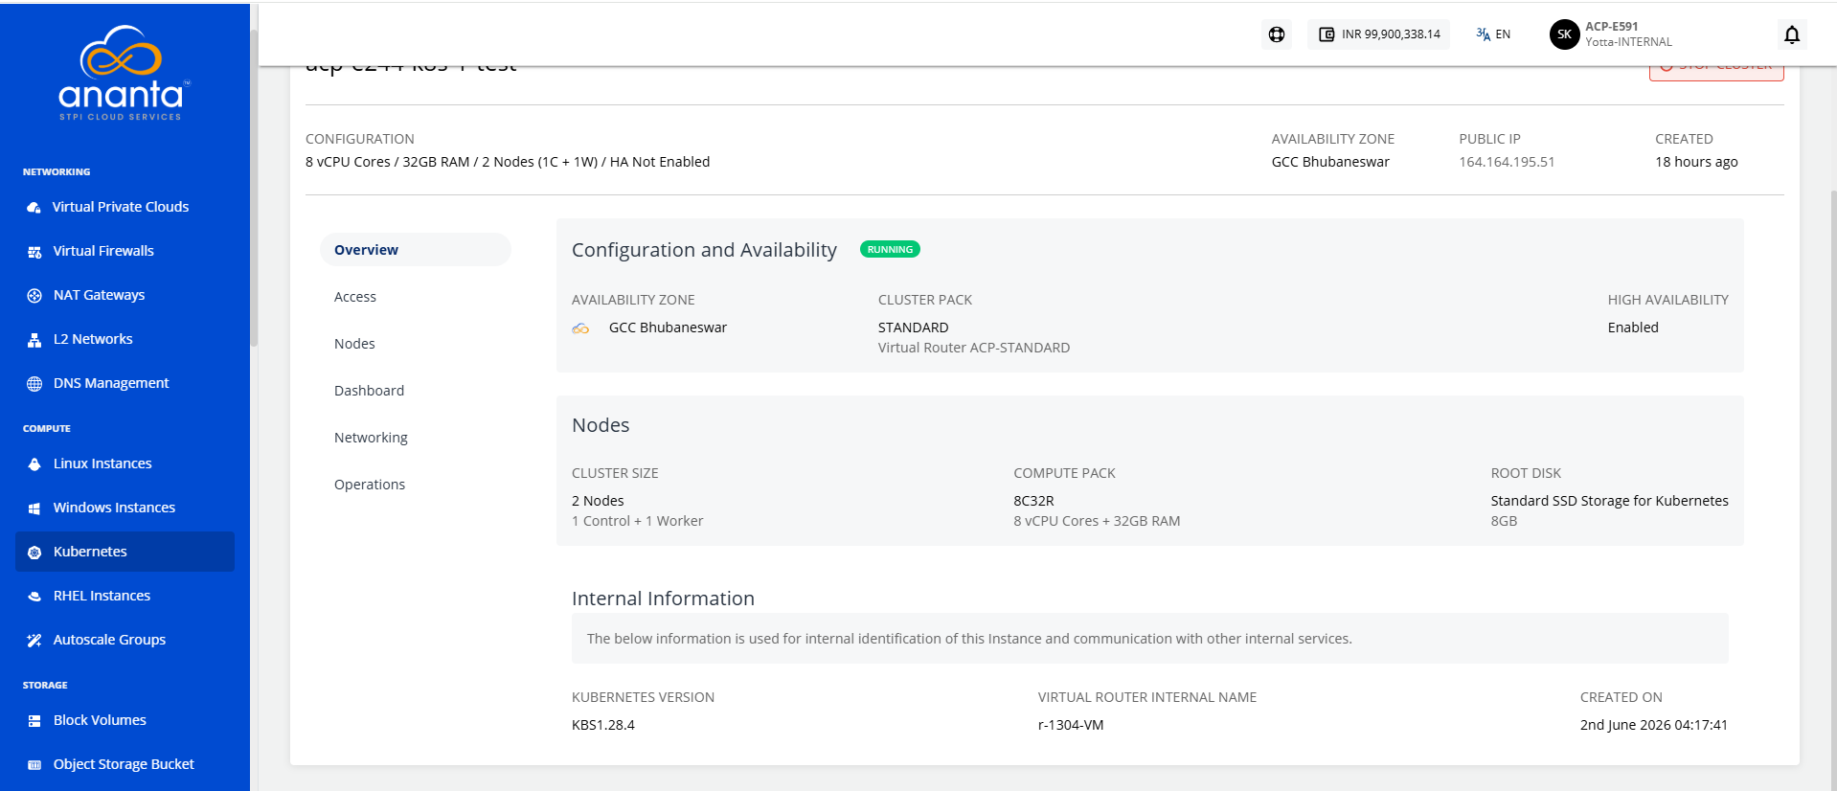Click the Virtual Firewalls sidebar icon
This screenshot has width=1837, height=791.
pyautogui.click(x=34, y=252)
